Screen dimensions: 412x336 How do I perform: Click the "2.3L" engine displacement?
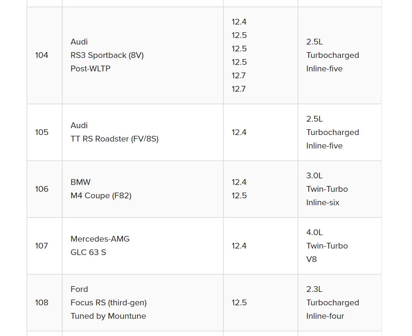coord(314,289)
